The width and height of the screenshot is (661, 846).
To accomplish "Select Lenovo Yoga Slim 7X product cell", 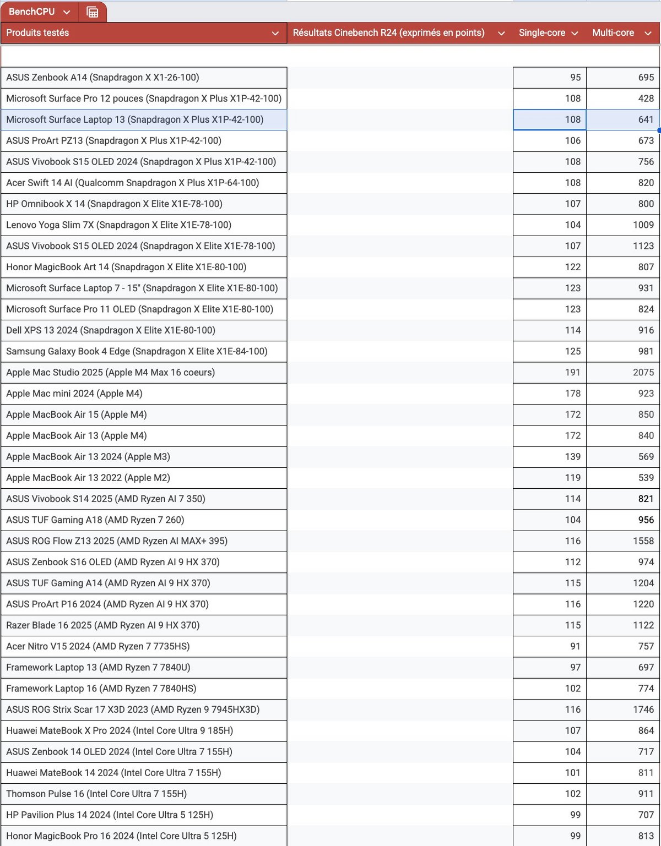I will click(x=144, y=225).
